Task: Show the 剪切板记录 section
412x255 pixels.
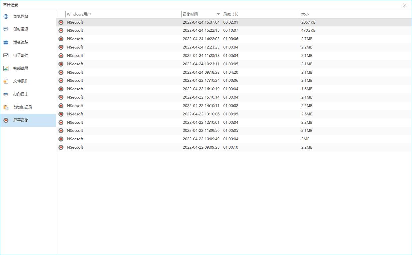Action: coord(23,107)
